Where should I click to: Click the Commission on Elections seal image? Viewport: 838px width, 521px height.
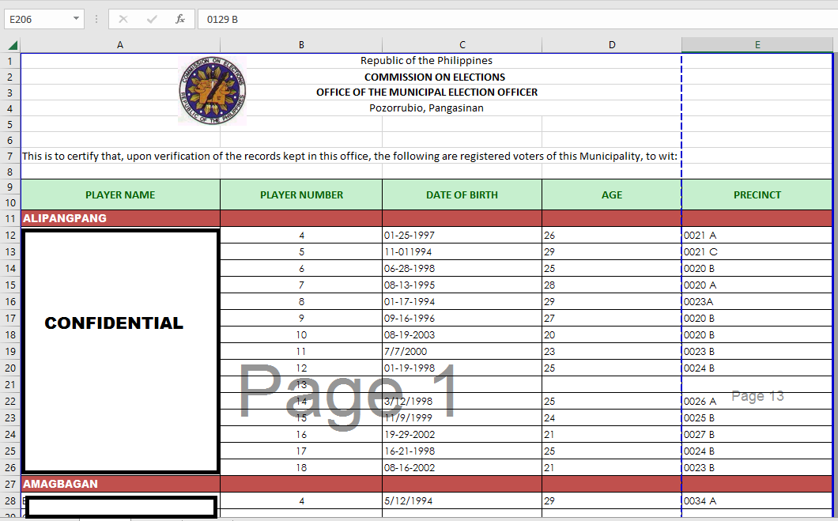coord(213,91)
